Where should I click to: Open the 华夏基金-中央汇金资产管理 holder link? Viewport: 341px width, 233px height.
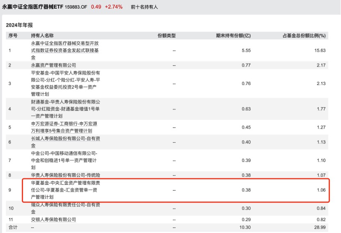click(66, 190)
